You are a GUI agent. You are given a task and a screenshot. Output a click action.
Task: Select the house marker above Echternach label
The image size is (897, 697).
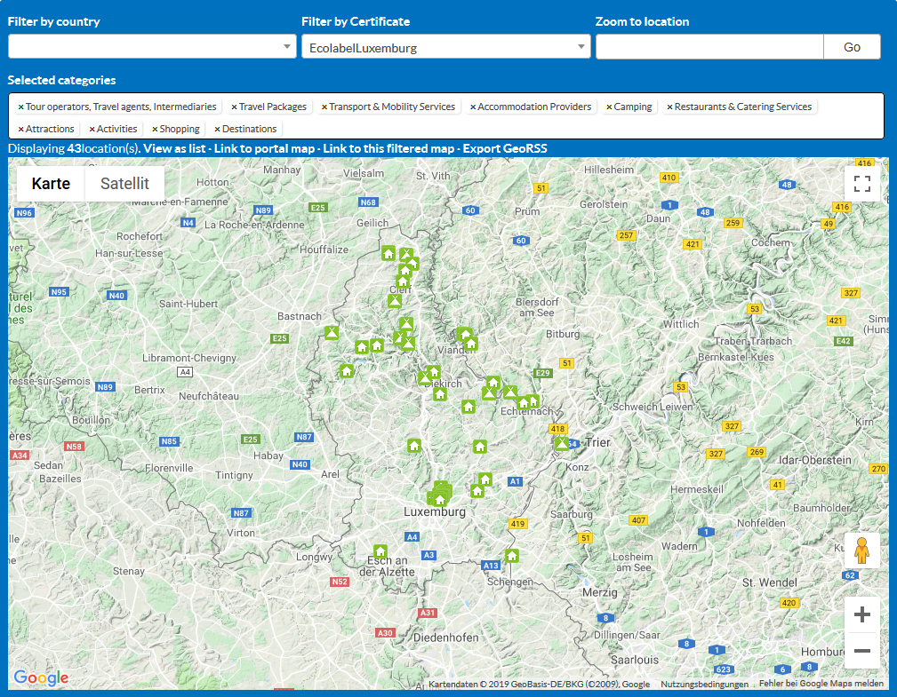click(x=524, y=403)
